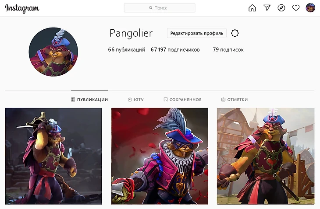The image size is (320, 209).
Task: Click the Instagram logo
Action: (x=22, y=9)
